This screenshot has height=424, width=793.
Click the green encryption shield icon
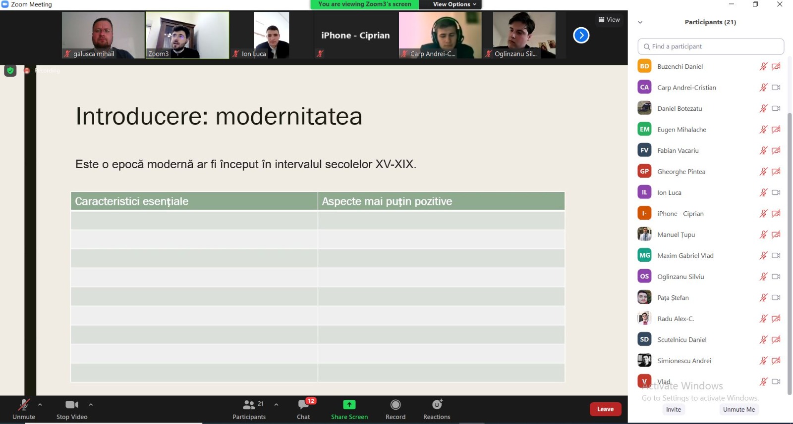pos(10,71)
